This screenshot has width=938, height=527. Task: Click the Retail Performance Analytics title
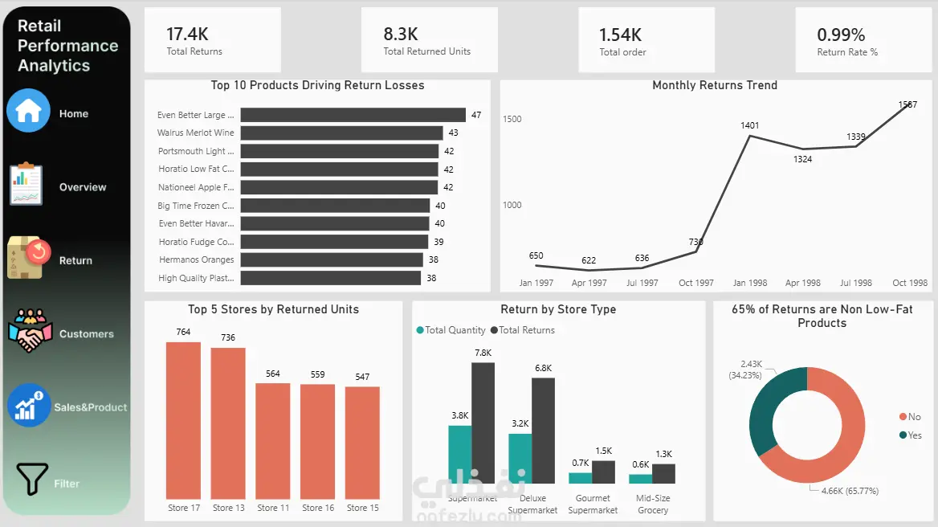point(67,46)
